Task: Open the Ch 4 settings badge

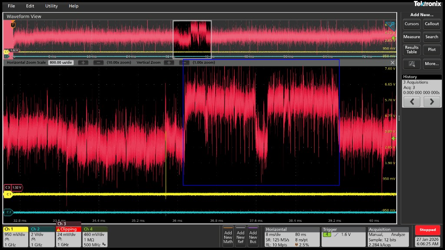Action: [x=95, y=237]
